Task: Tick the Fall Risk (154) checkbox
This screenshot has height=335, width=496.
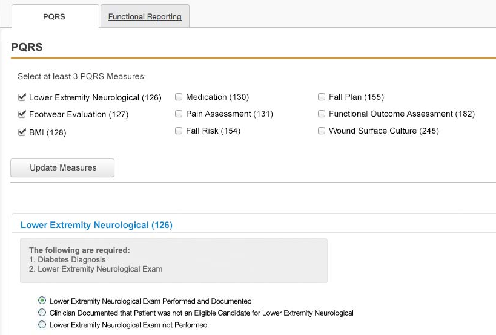Action: point(179,131)
